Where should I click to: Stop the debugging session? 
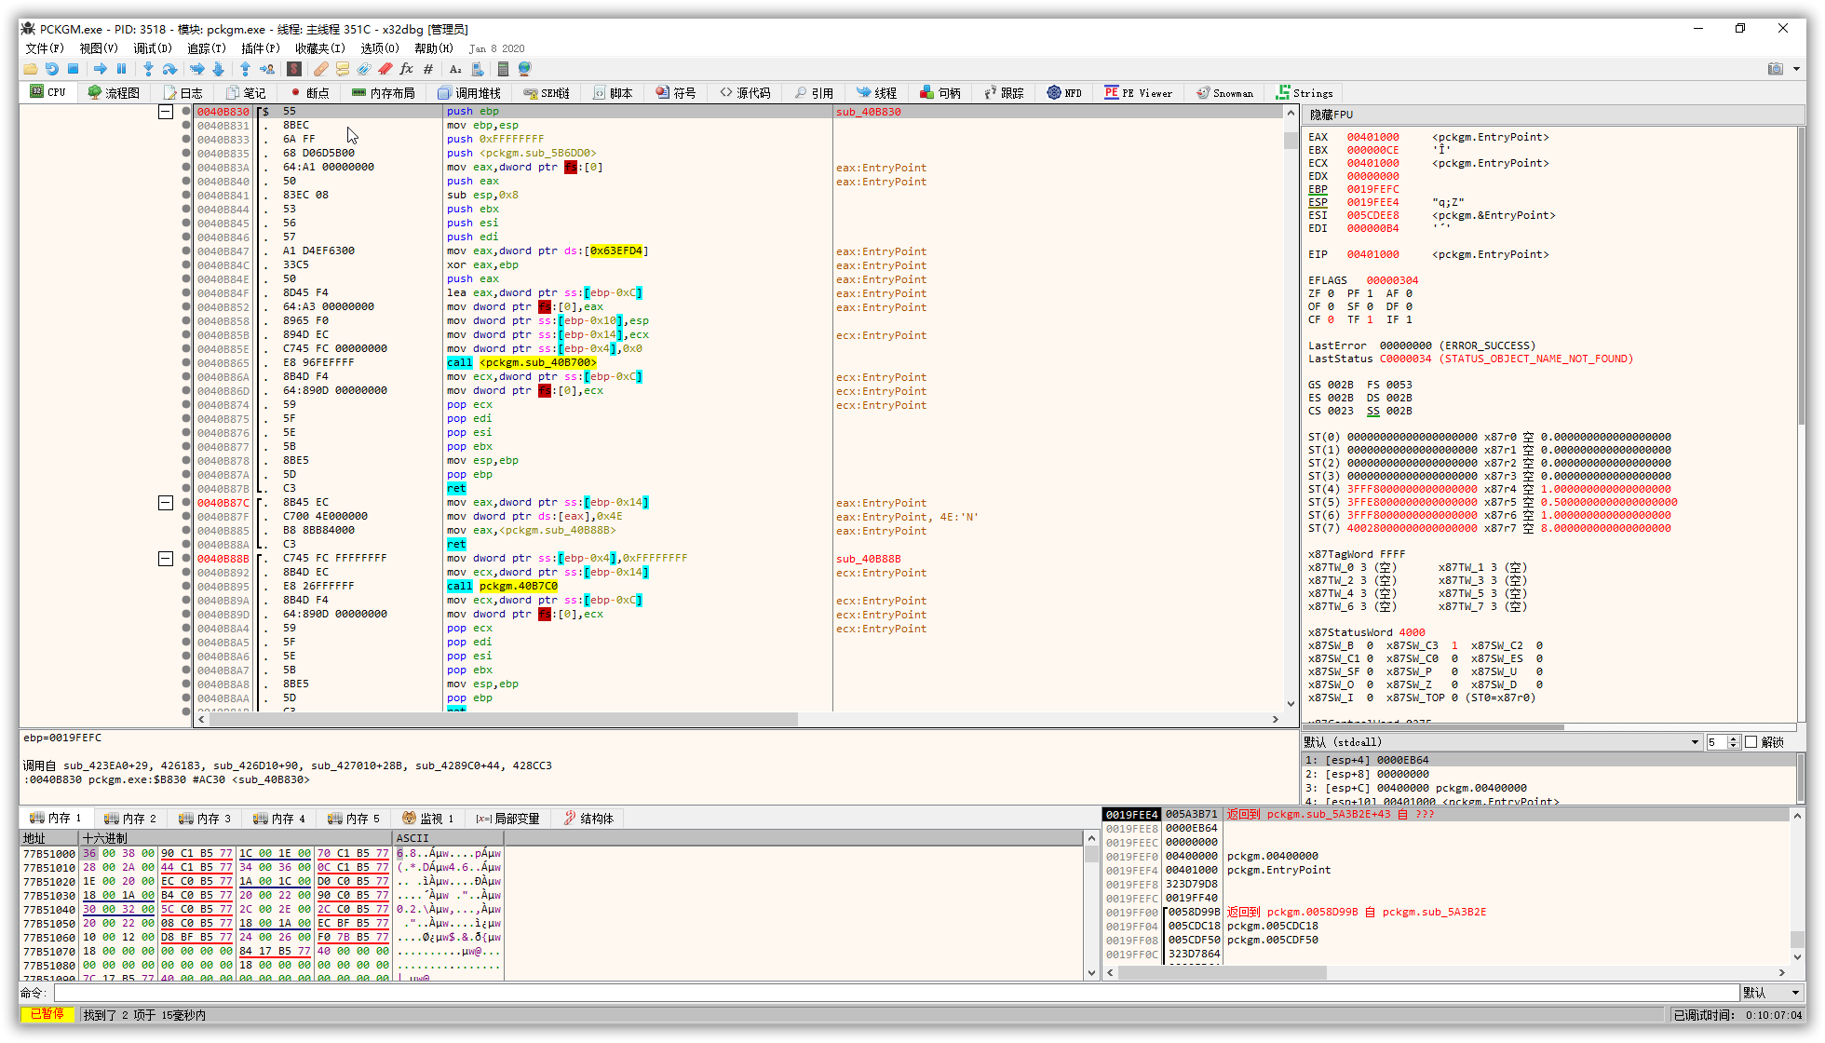[73, 69]
